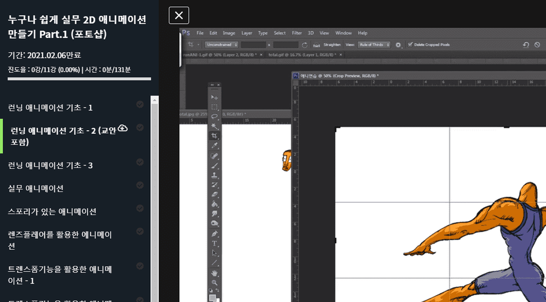Select the Healing Brush tool
Image resolution: width=546 pixels, height=302 pixels.
[214, 156]
